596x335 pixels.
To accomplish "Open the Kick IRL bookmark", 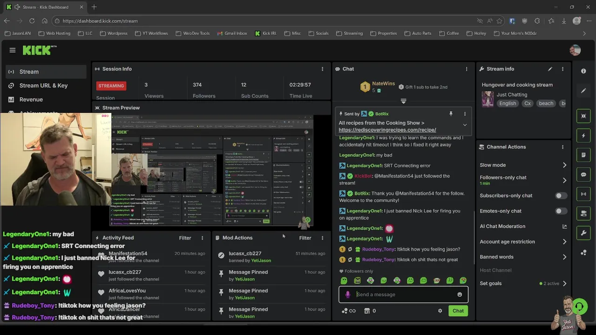I will [265, 33].
